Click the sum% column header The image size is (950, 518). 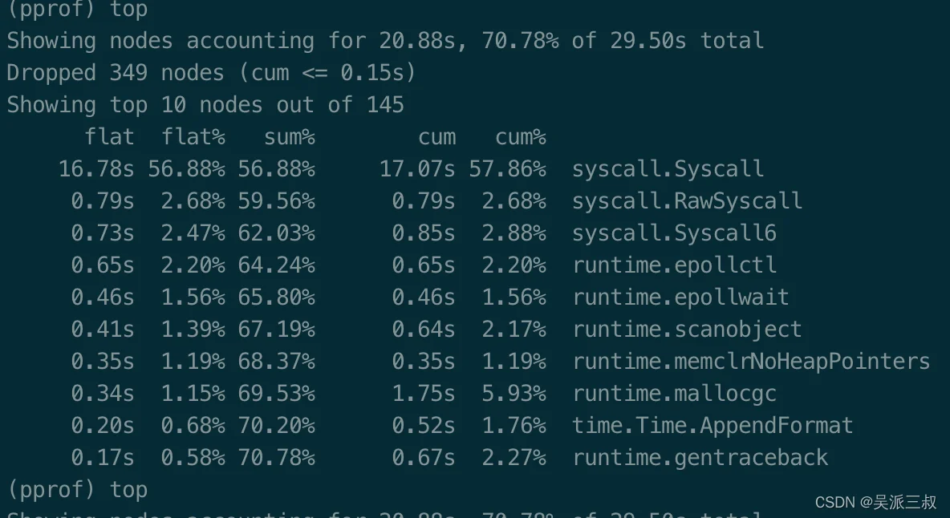coord(290,137)
